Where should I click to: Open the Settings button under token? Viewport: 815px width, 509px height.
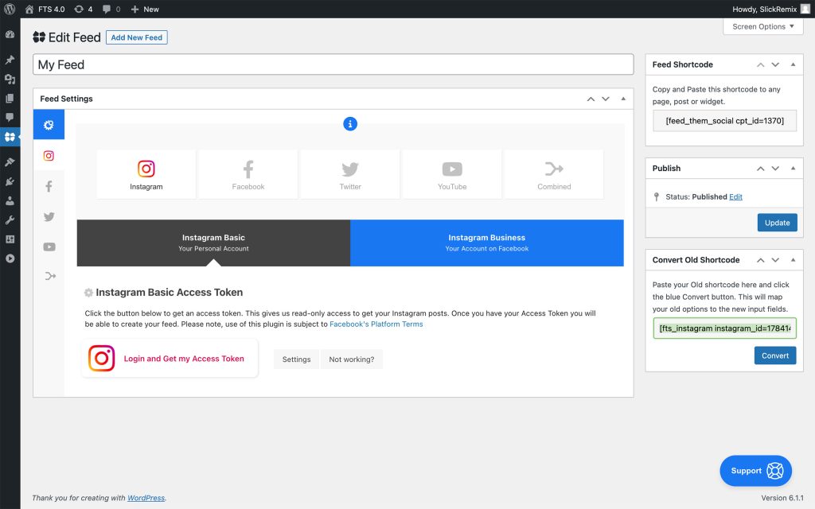296,359
